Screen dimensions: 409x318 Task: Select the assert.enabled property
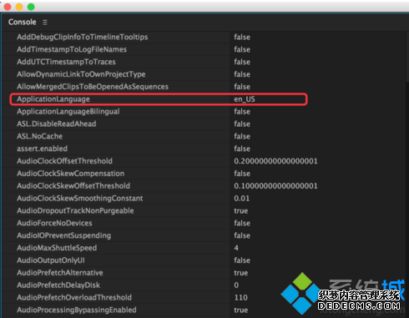pos(42,149)
